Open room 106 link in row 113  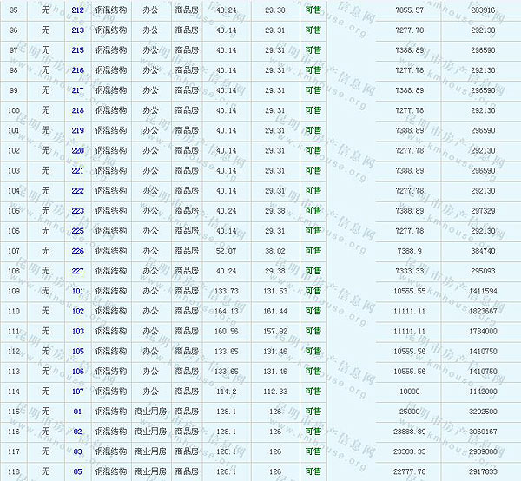[x=78, y=372]
